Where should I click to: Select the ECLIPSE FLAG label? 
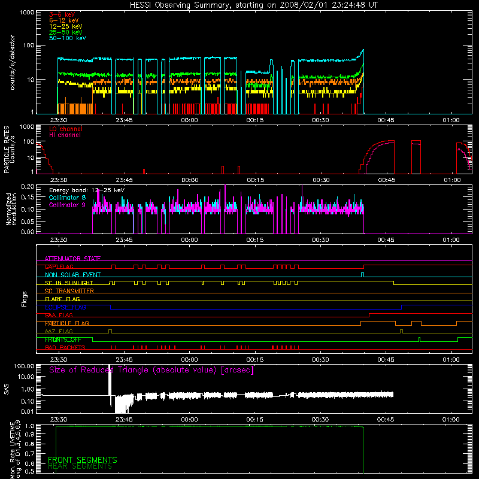pos(65,307)
